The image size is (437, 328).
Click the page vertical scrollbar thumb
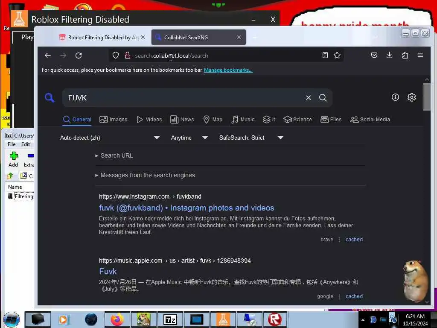[x=427, y=97]
